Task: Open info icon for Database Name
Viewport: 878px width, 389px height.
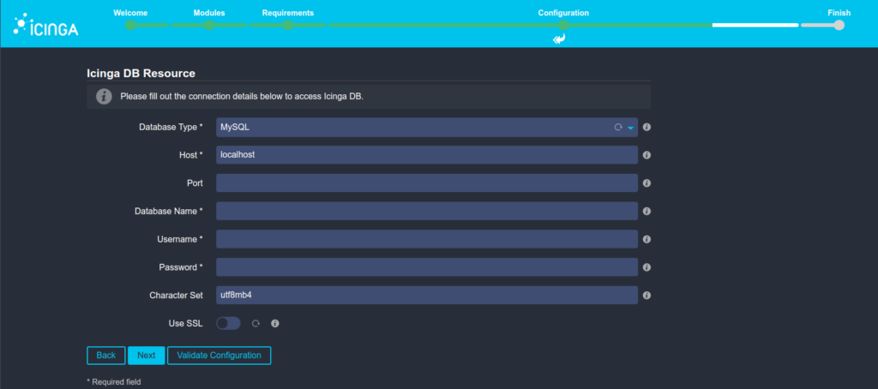Action: pyautogui.click(x=646, y=211)
